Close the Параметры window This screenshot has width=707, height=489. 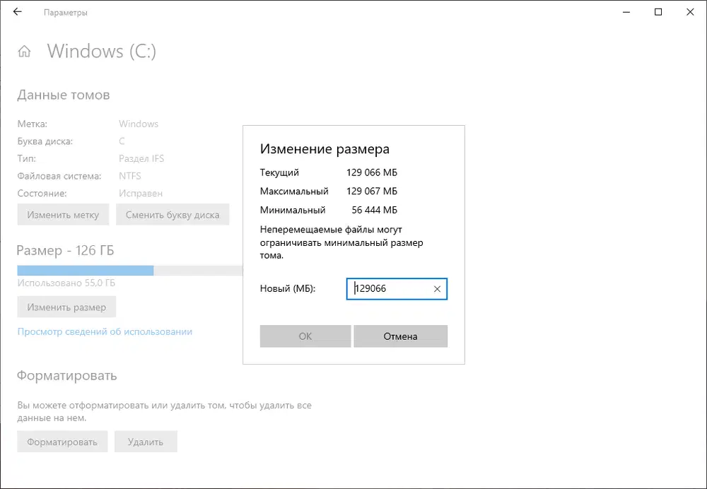coord(690,12)
